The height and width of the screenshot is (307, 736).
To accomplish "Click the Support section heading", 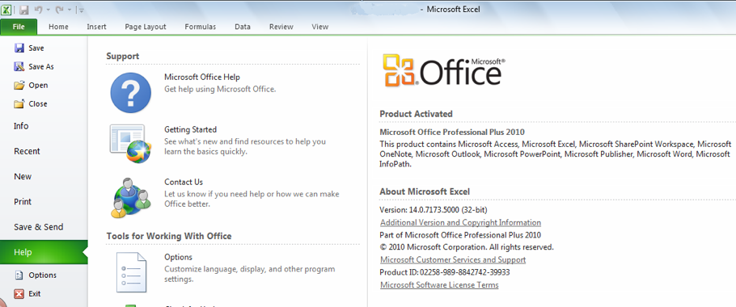I will [122, 57].
